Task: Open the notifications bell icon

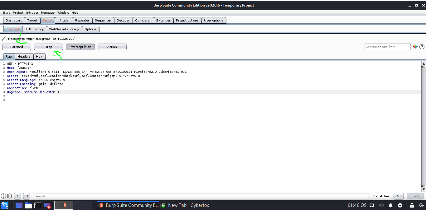Action: (391, 205)
